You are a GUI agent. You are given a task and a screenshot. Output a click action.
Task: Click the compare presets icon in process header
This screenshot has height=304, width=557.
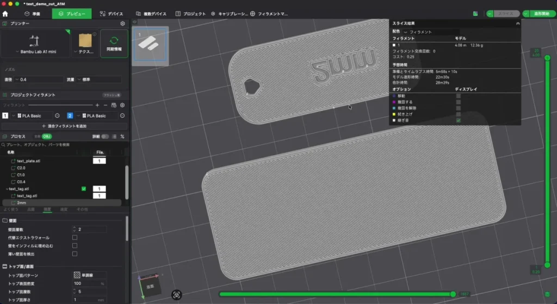(x=122, y=136)
